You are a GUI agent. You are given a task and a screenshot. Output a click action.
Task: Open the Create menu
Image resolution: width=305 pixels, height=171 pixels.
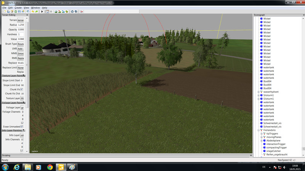[18, 8]
